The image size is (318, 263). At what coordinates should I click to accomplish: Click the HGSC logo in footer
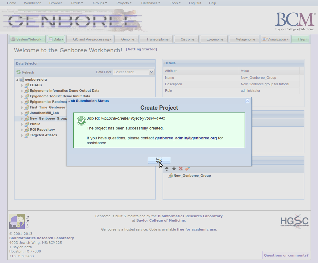pyautogui.click(x=294, y=221)
